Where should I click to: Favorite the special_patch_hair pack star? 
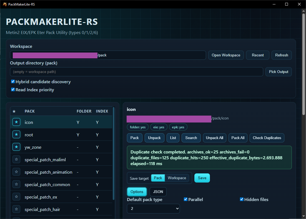pos(16,209)
